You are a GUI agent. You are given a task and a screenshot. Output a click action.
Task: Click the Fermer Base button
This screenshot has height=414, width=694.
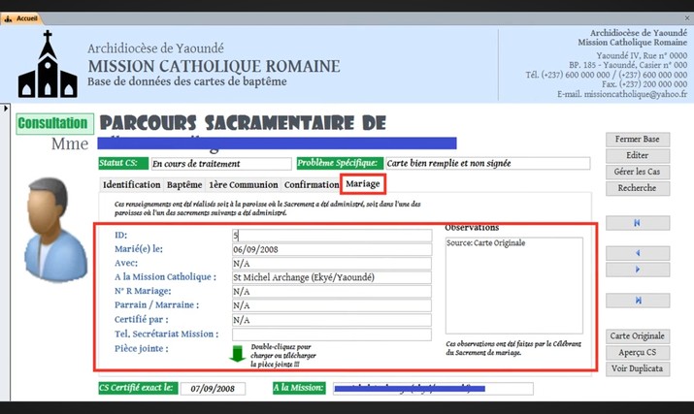637,140
